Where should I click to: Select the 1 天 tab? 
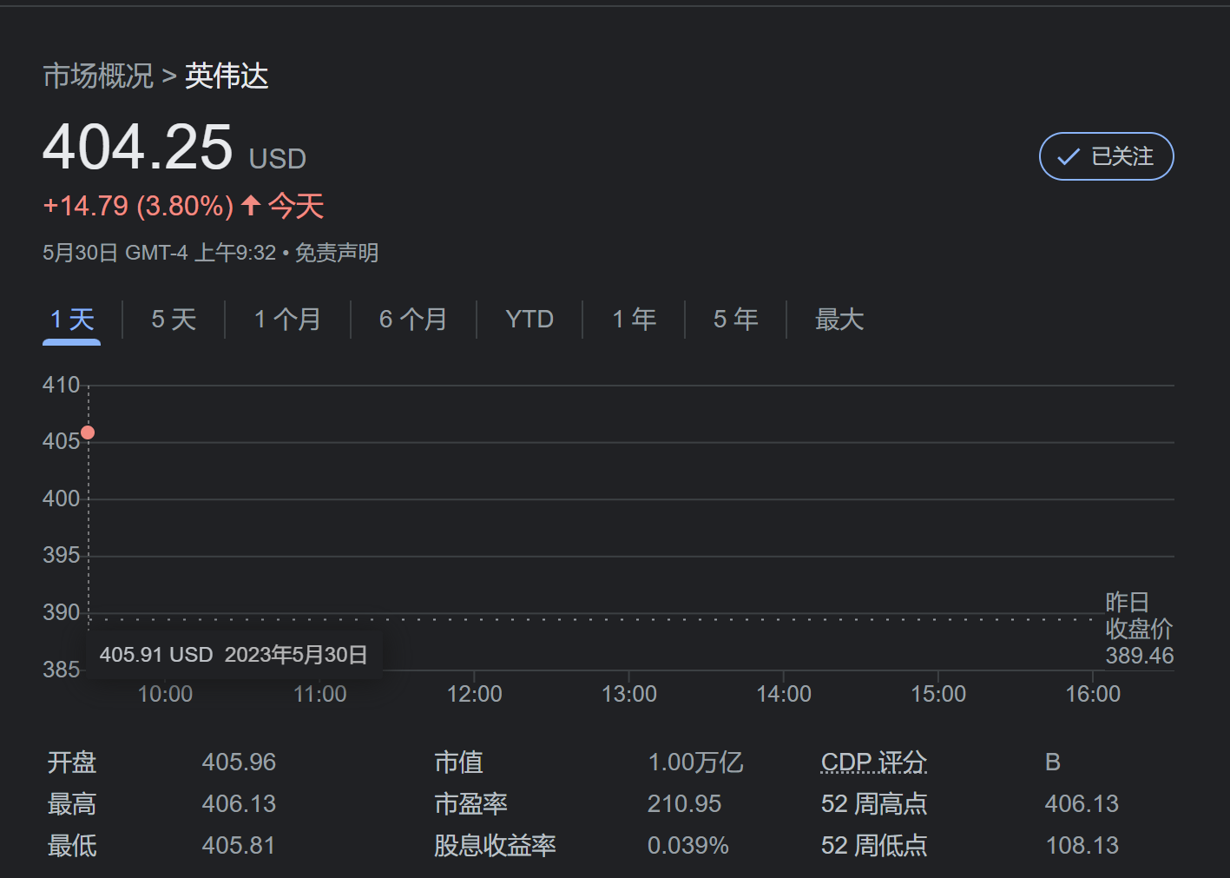point(72,320)
